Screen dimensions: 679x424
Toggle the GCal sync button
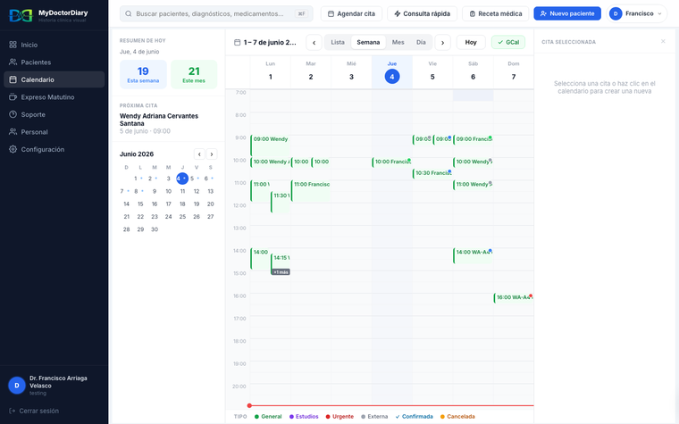[508, 43]
